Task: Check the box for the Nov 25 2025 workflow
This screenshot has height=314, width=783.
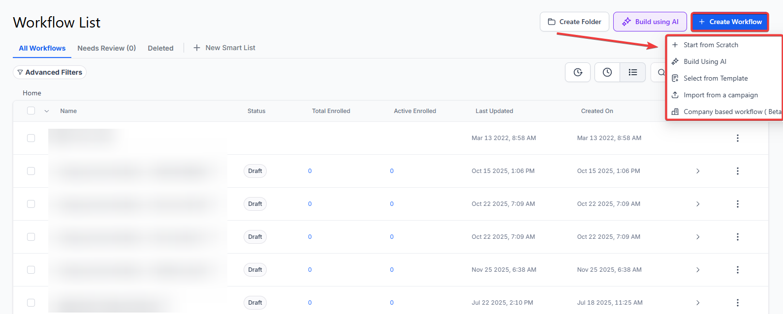Action: point(31,270)
